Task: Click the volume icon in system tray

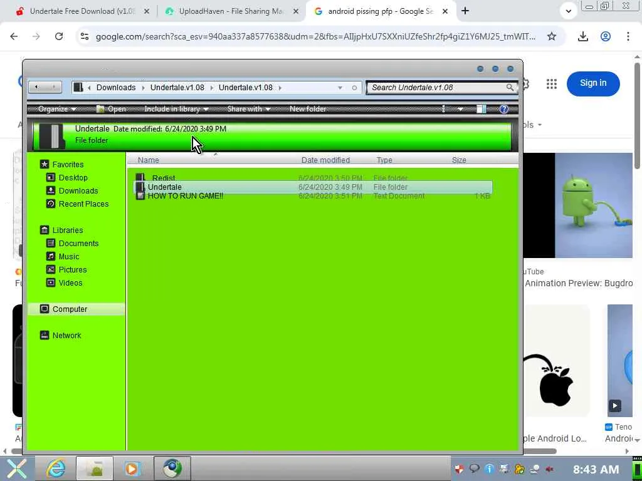Action: pyautogui.click(x=549, y=469)
